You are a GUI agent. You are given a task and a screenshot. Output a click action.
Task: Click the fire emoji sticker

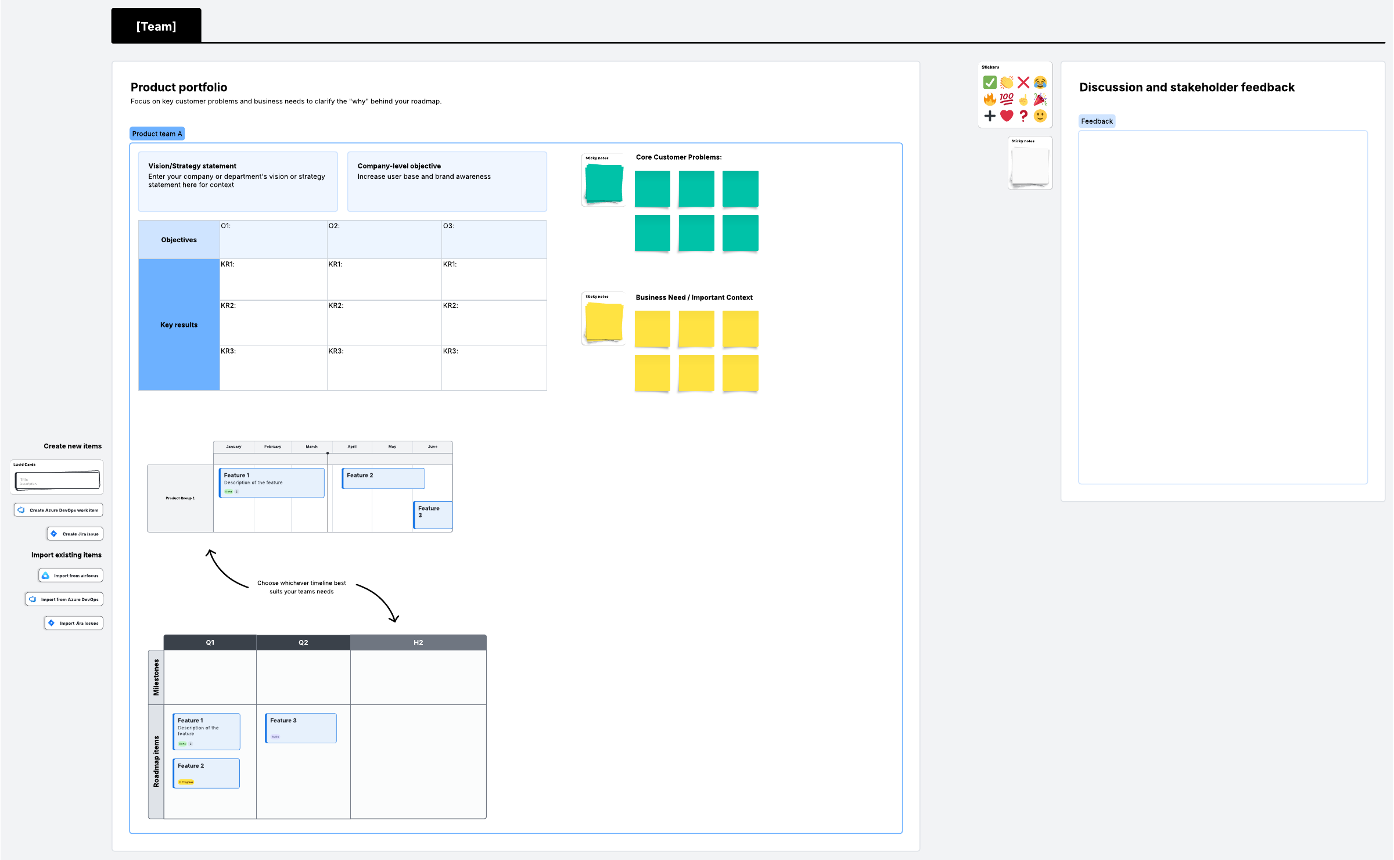990,99
